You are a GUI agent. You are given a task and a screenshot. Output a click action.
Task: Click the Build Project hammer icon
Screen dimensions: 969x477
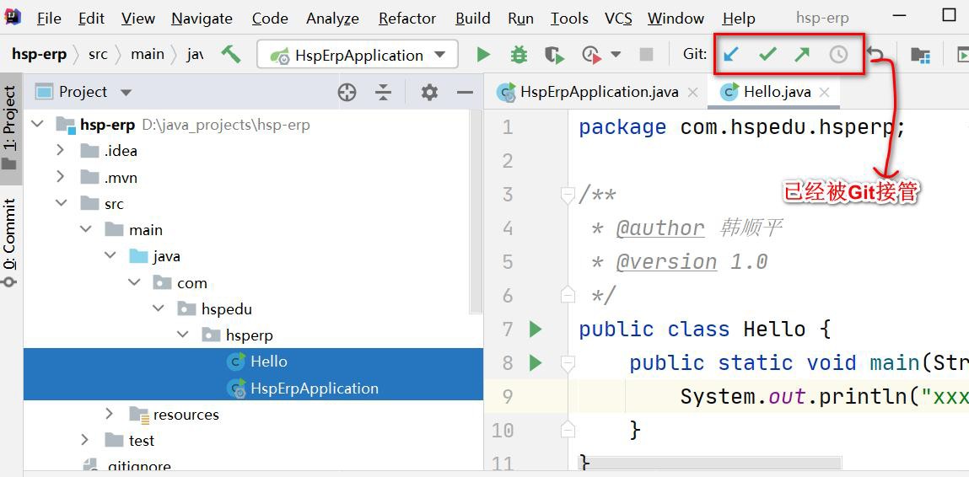230,55
